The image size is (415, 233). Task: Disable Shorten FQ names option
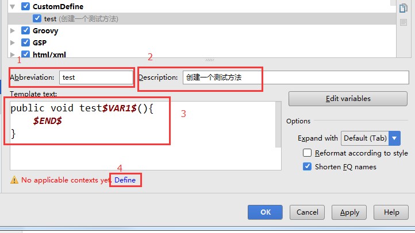pos(307,167)
